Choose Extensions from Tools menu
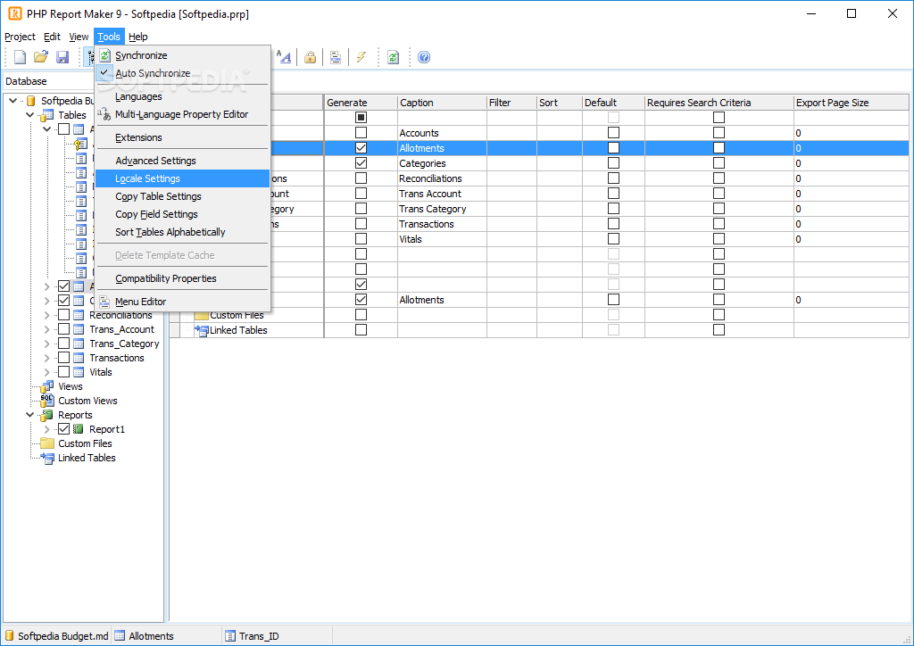Viewport: 914px width, 646px height. click(x=182, y=137)
